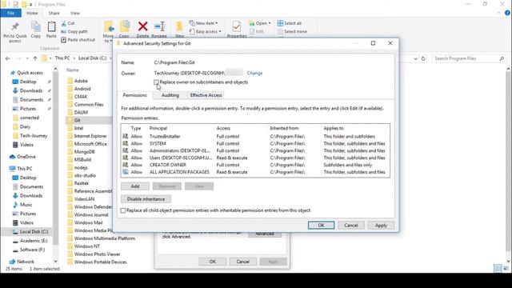Click the Copy path icon
Image resolution: width=512 pixels, height=288 pixels.
pos(64,31)
